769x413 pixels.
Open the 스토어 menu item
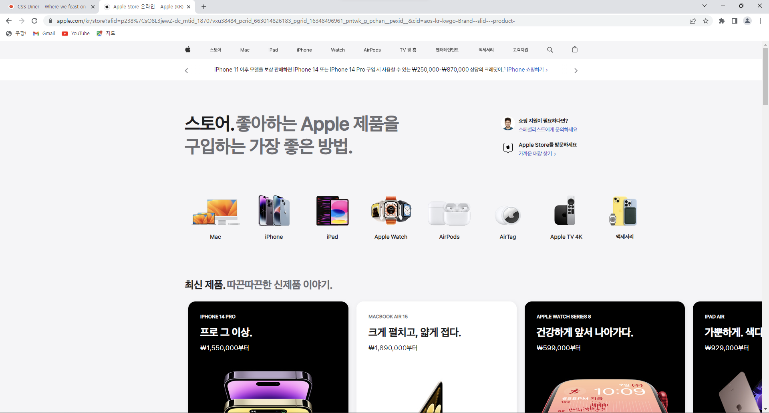pos(215,50)
